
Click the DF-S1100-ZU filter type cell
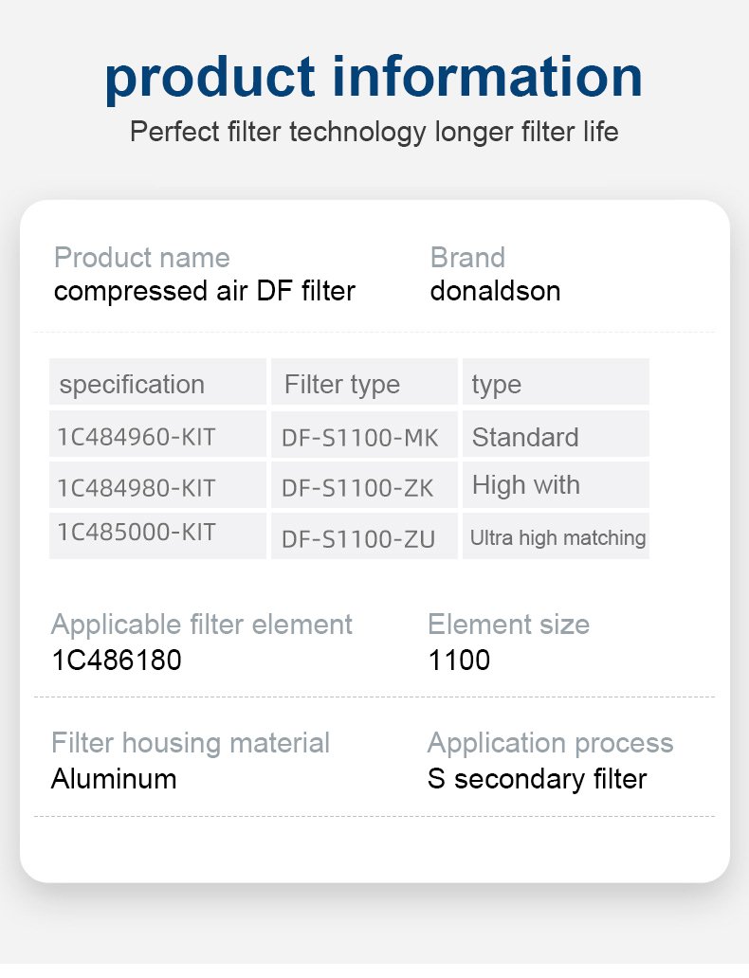point(364,535)
